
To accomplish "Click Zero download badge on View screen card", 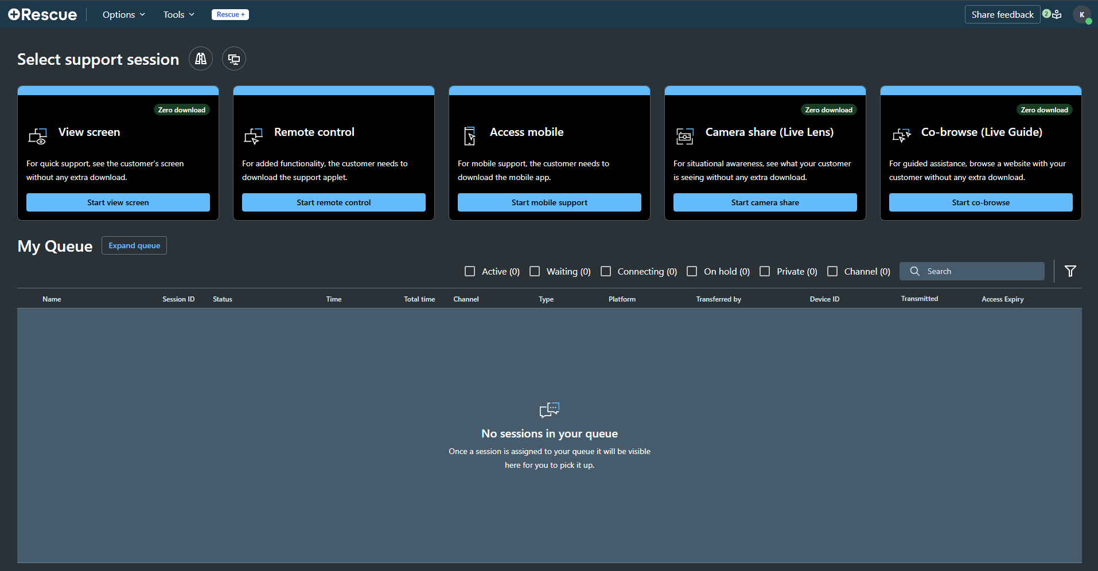I will coord(182,109).
